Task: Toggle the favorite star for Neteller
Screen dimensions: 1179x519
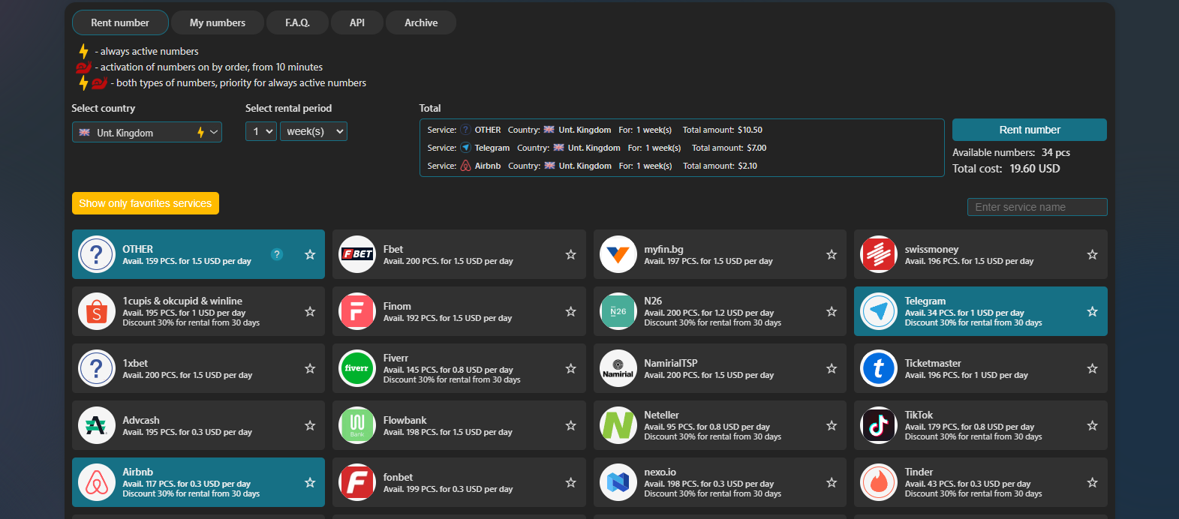Action: [832, 425]
